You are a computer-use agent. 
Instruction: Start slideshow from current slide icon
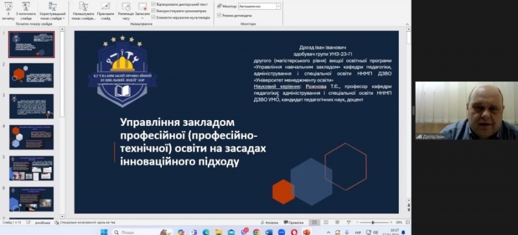pos(26,6)
